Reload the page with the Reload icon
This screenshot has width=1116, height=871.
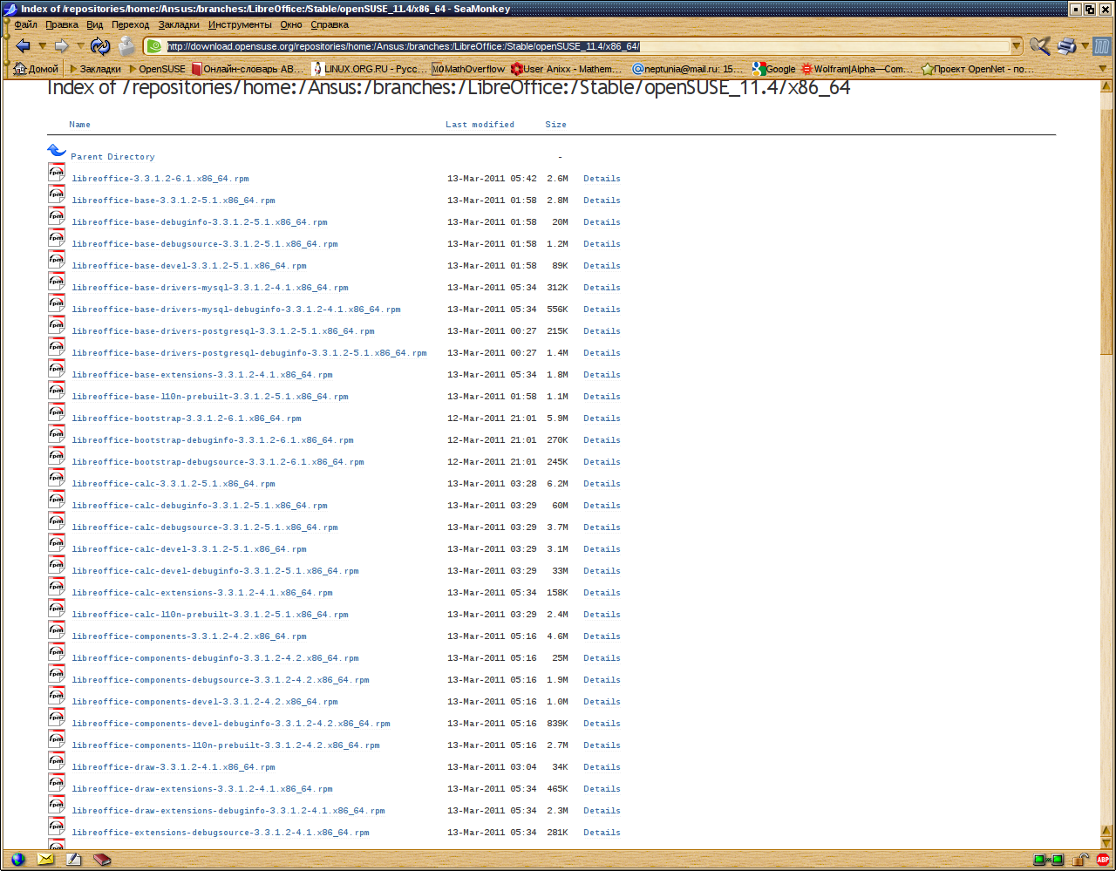(100, 46)
